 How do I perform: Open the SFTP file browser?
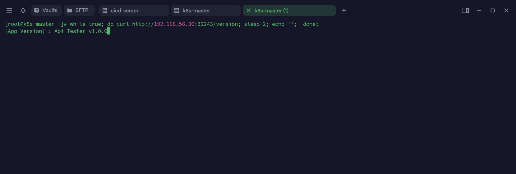point(79,11)
